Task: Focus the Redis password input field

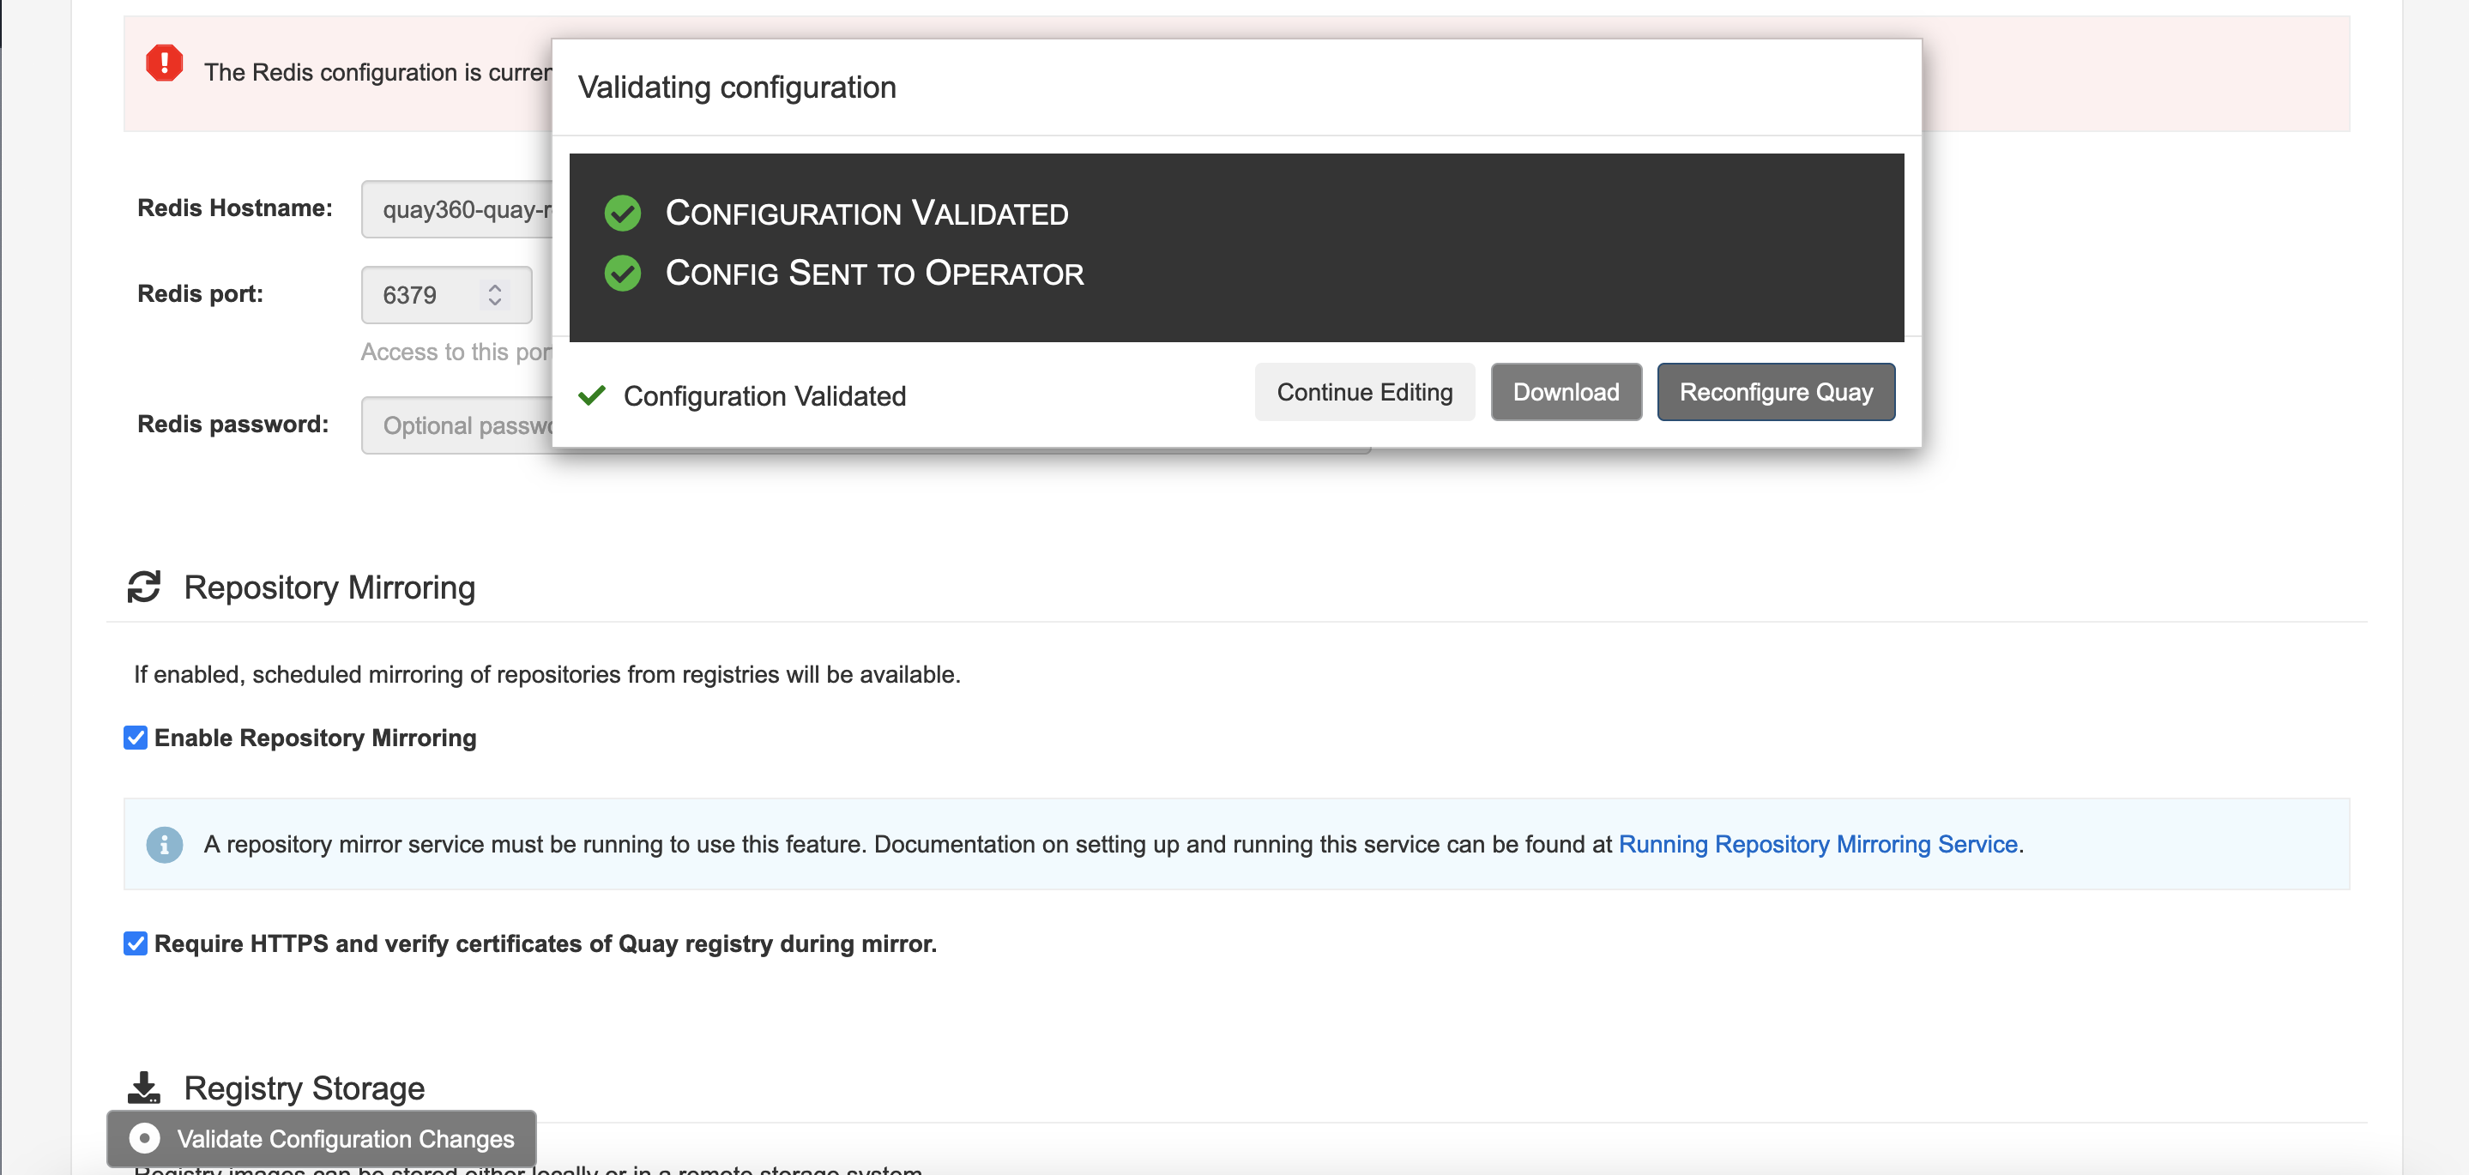Action: (x=458, y=425)
